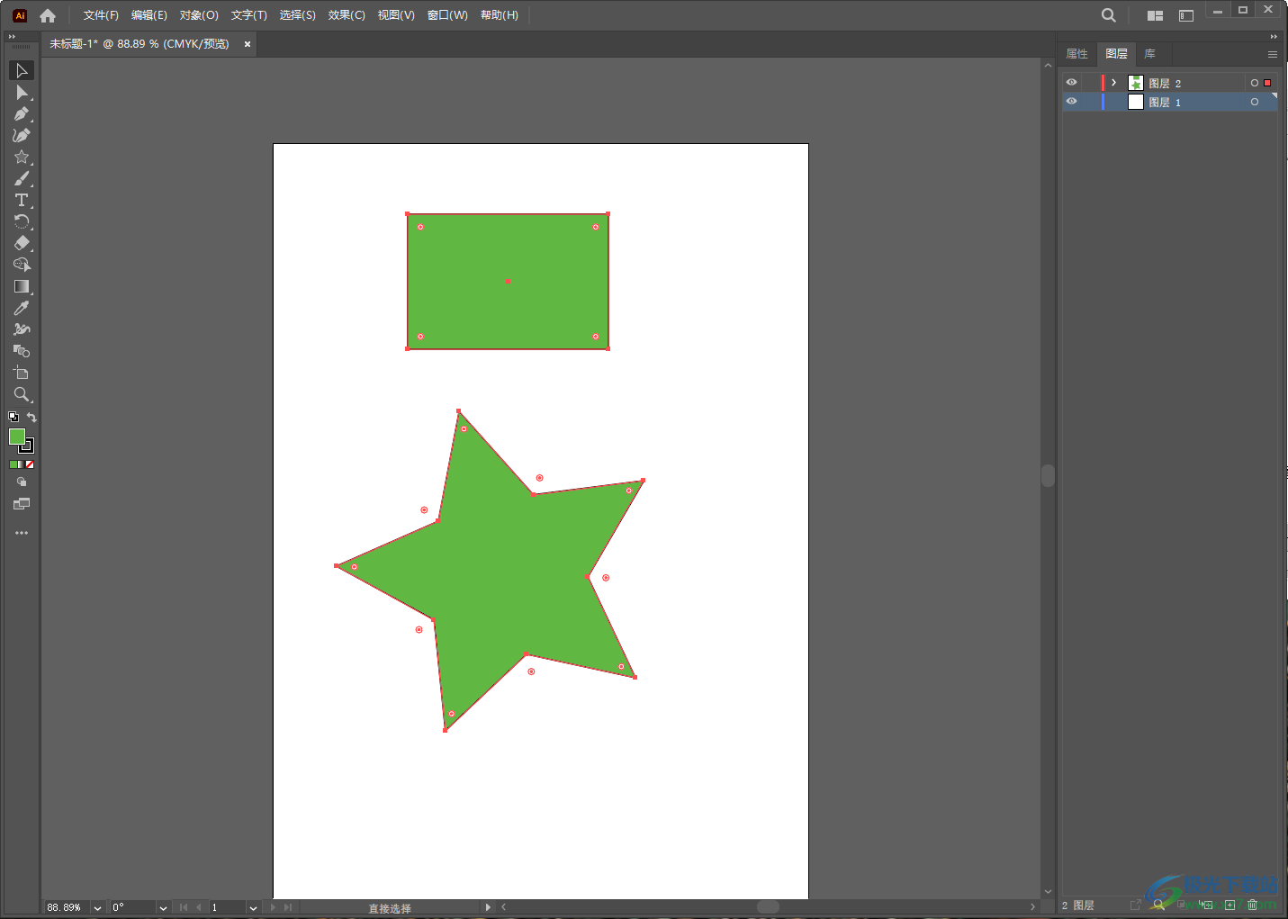Image resolution: width=1288 pixels, height=919 pixels.
Task: Click target circle of 图层 2
Action: coord(1255,83)
